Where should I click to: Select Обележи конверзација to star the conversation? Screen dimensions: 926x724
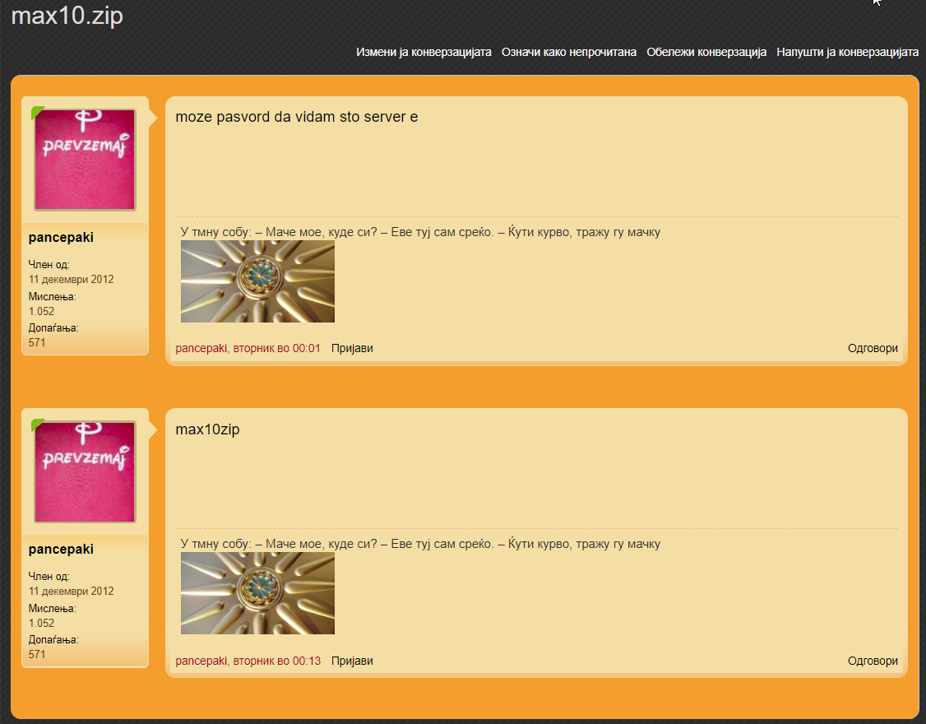[706, 52]
